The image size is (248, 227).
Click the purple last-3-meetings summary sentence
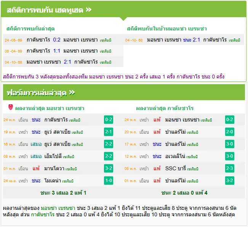pyautogui.click(x=114, y=77)
